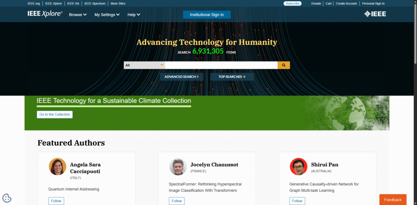
Task: Click the Subscribe button in top bar
Action: point(292,3)
